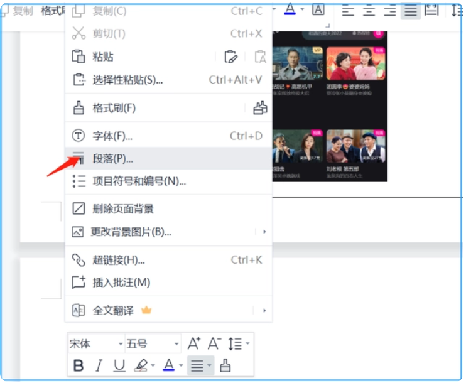This screenshot has height=383, width=466.
Task: Click 刘老根 第五部 thumbnail in image
Action: [355, 146]
